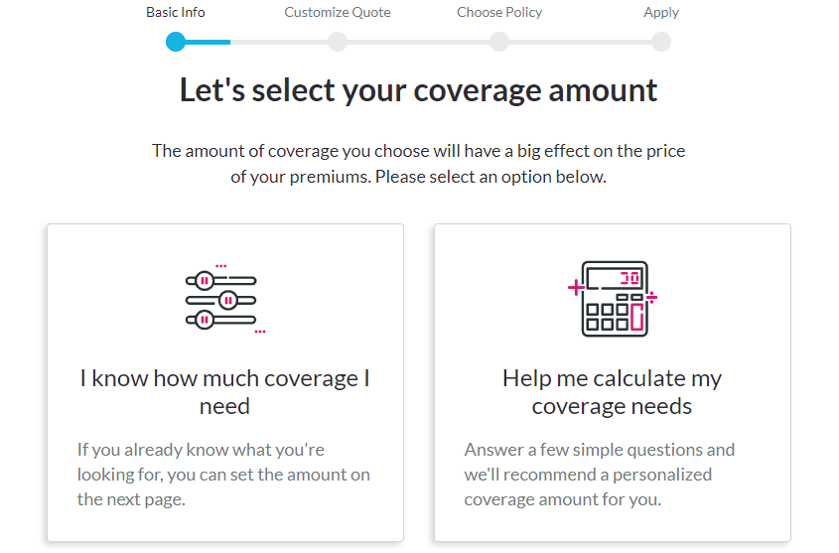Click the "If you already know" description text
Viewport: 839px width, 553px height.
coord(223,475)
